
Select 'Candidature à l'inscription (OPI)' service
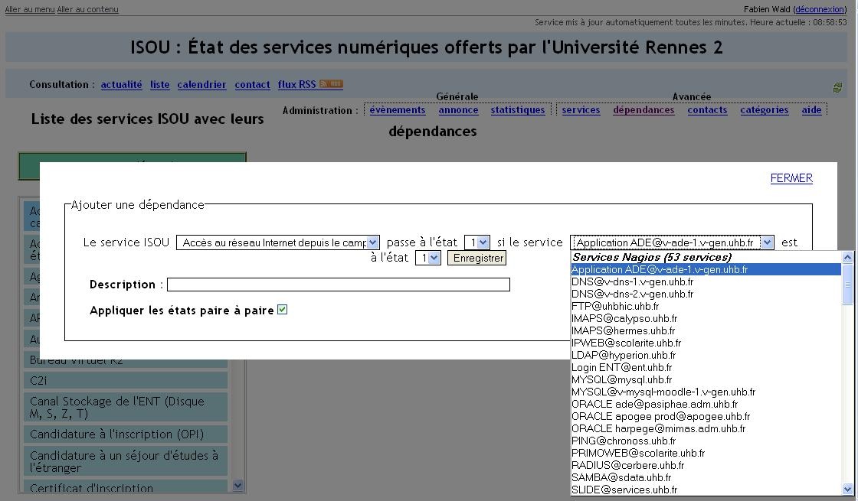116,434
